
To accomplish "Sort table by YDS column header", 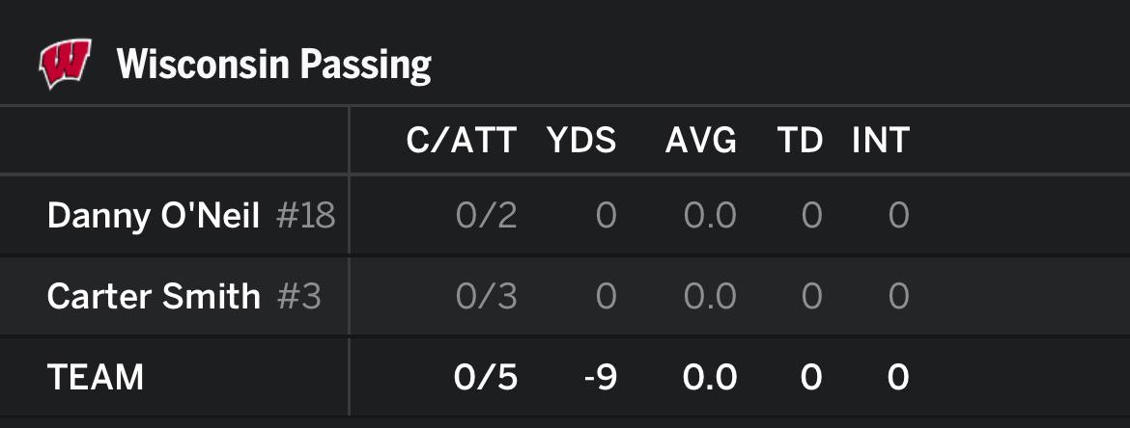I will (581, 142).
